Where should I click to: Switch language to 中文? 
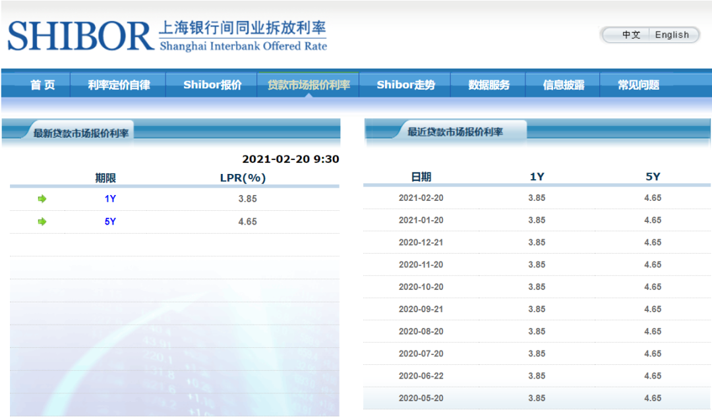tap(631, 35)
